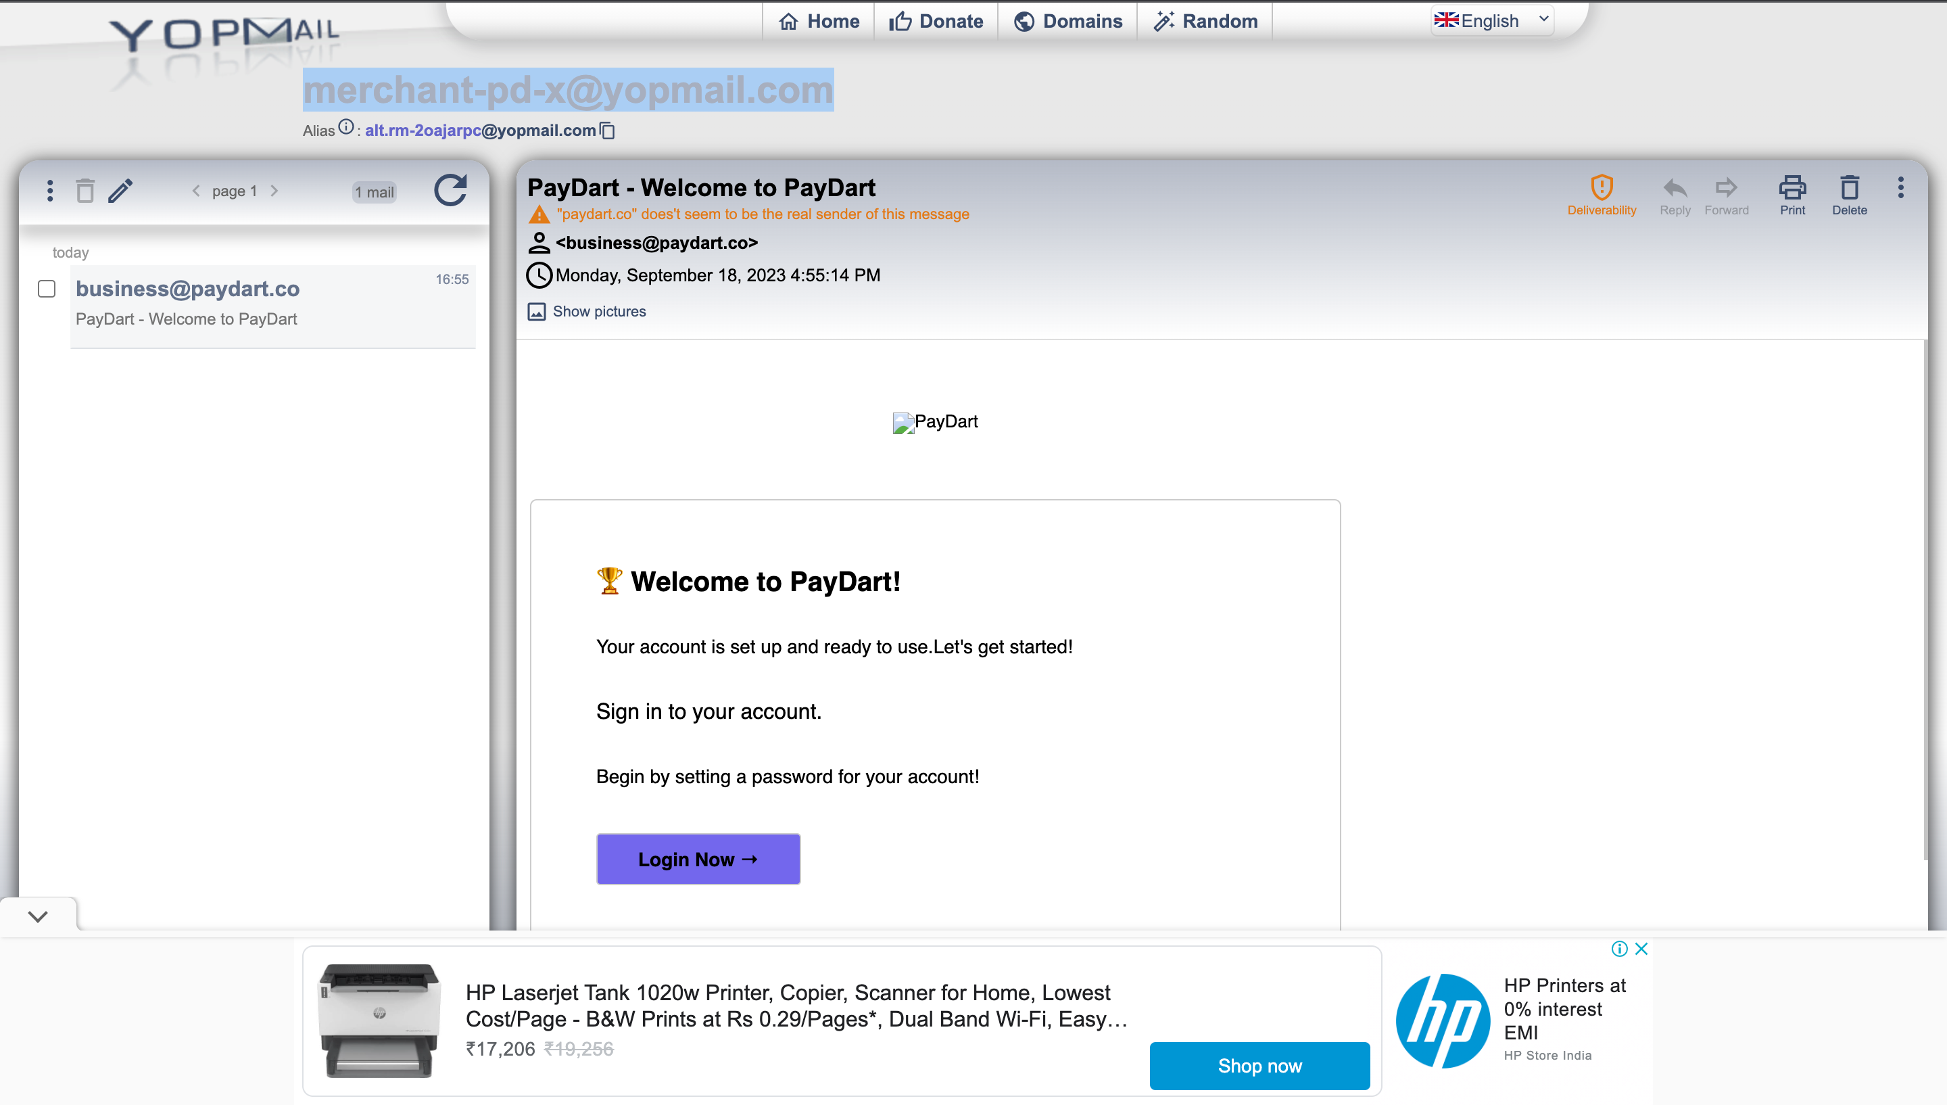Go to previous inbox page arrow
The width and height of the screenshot is (1947, 1105).
click(x=195, y=191)
